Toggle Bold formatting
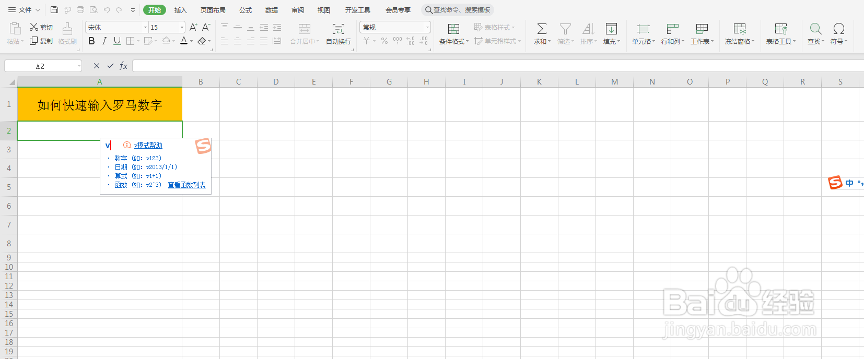 tap(91, 41)
